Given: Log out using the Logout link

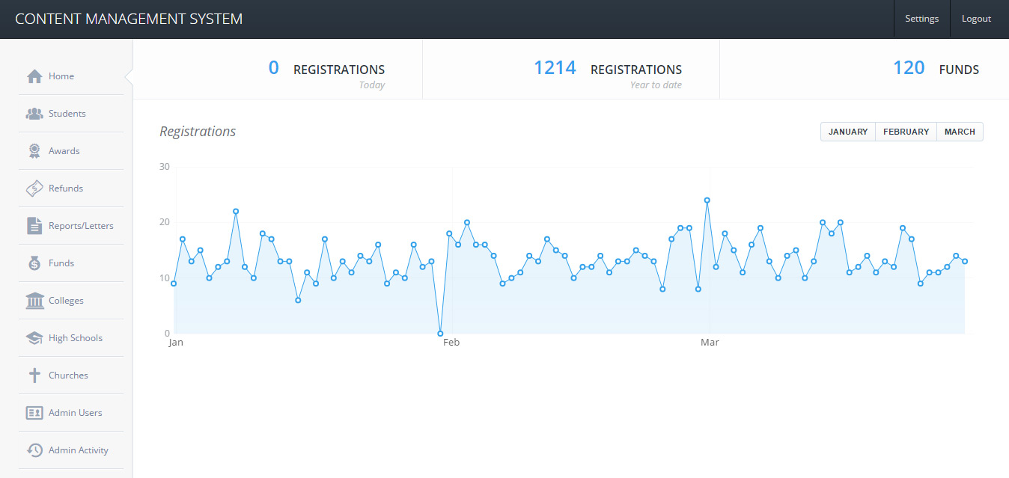Looking at the screenshot, I should (x=976, y=19).
